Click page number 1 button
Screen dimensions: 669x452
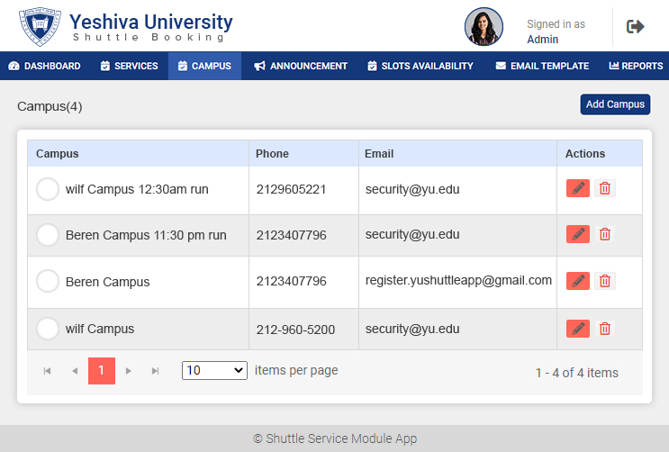pyautogui.click(x=102, y=371)
